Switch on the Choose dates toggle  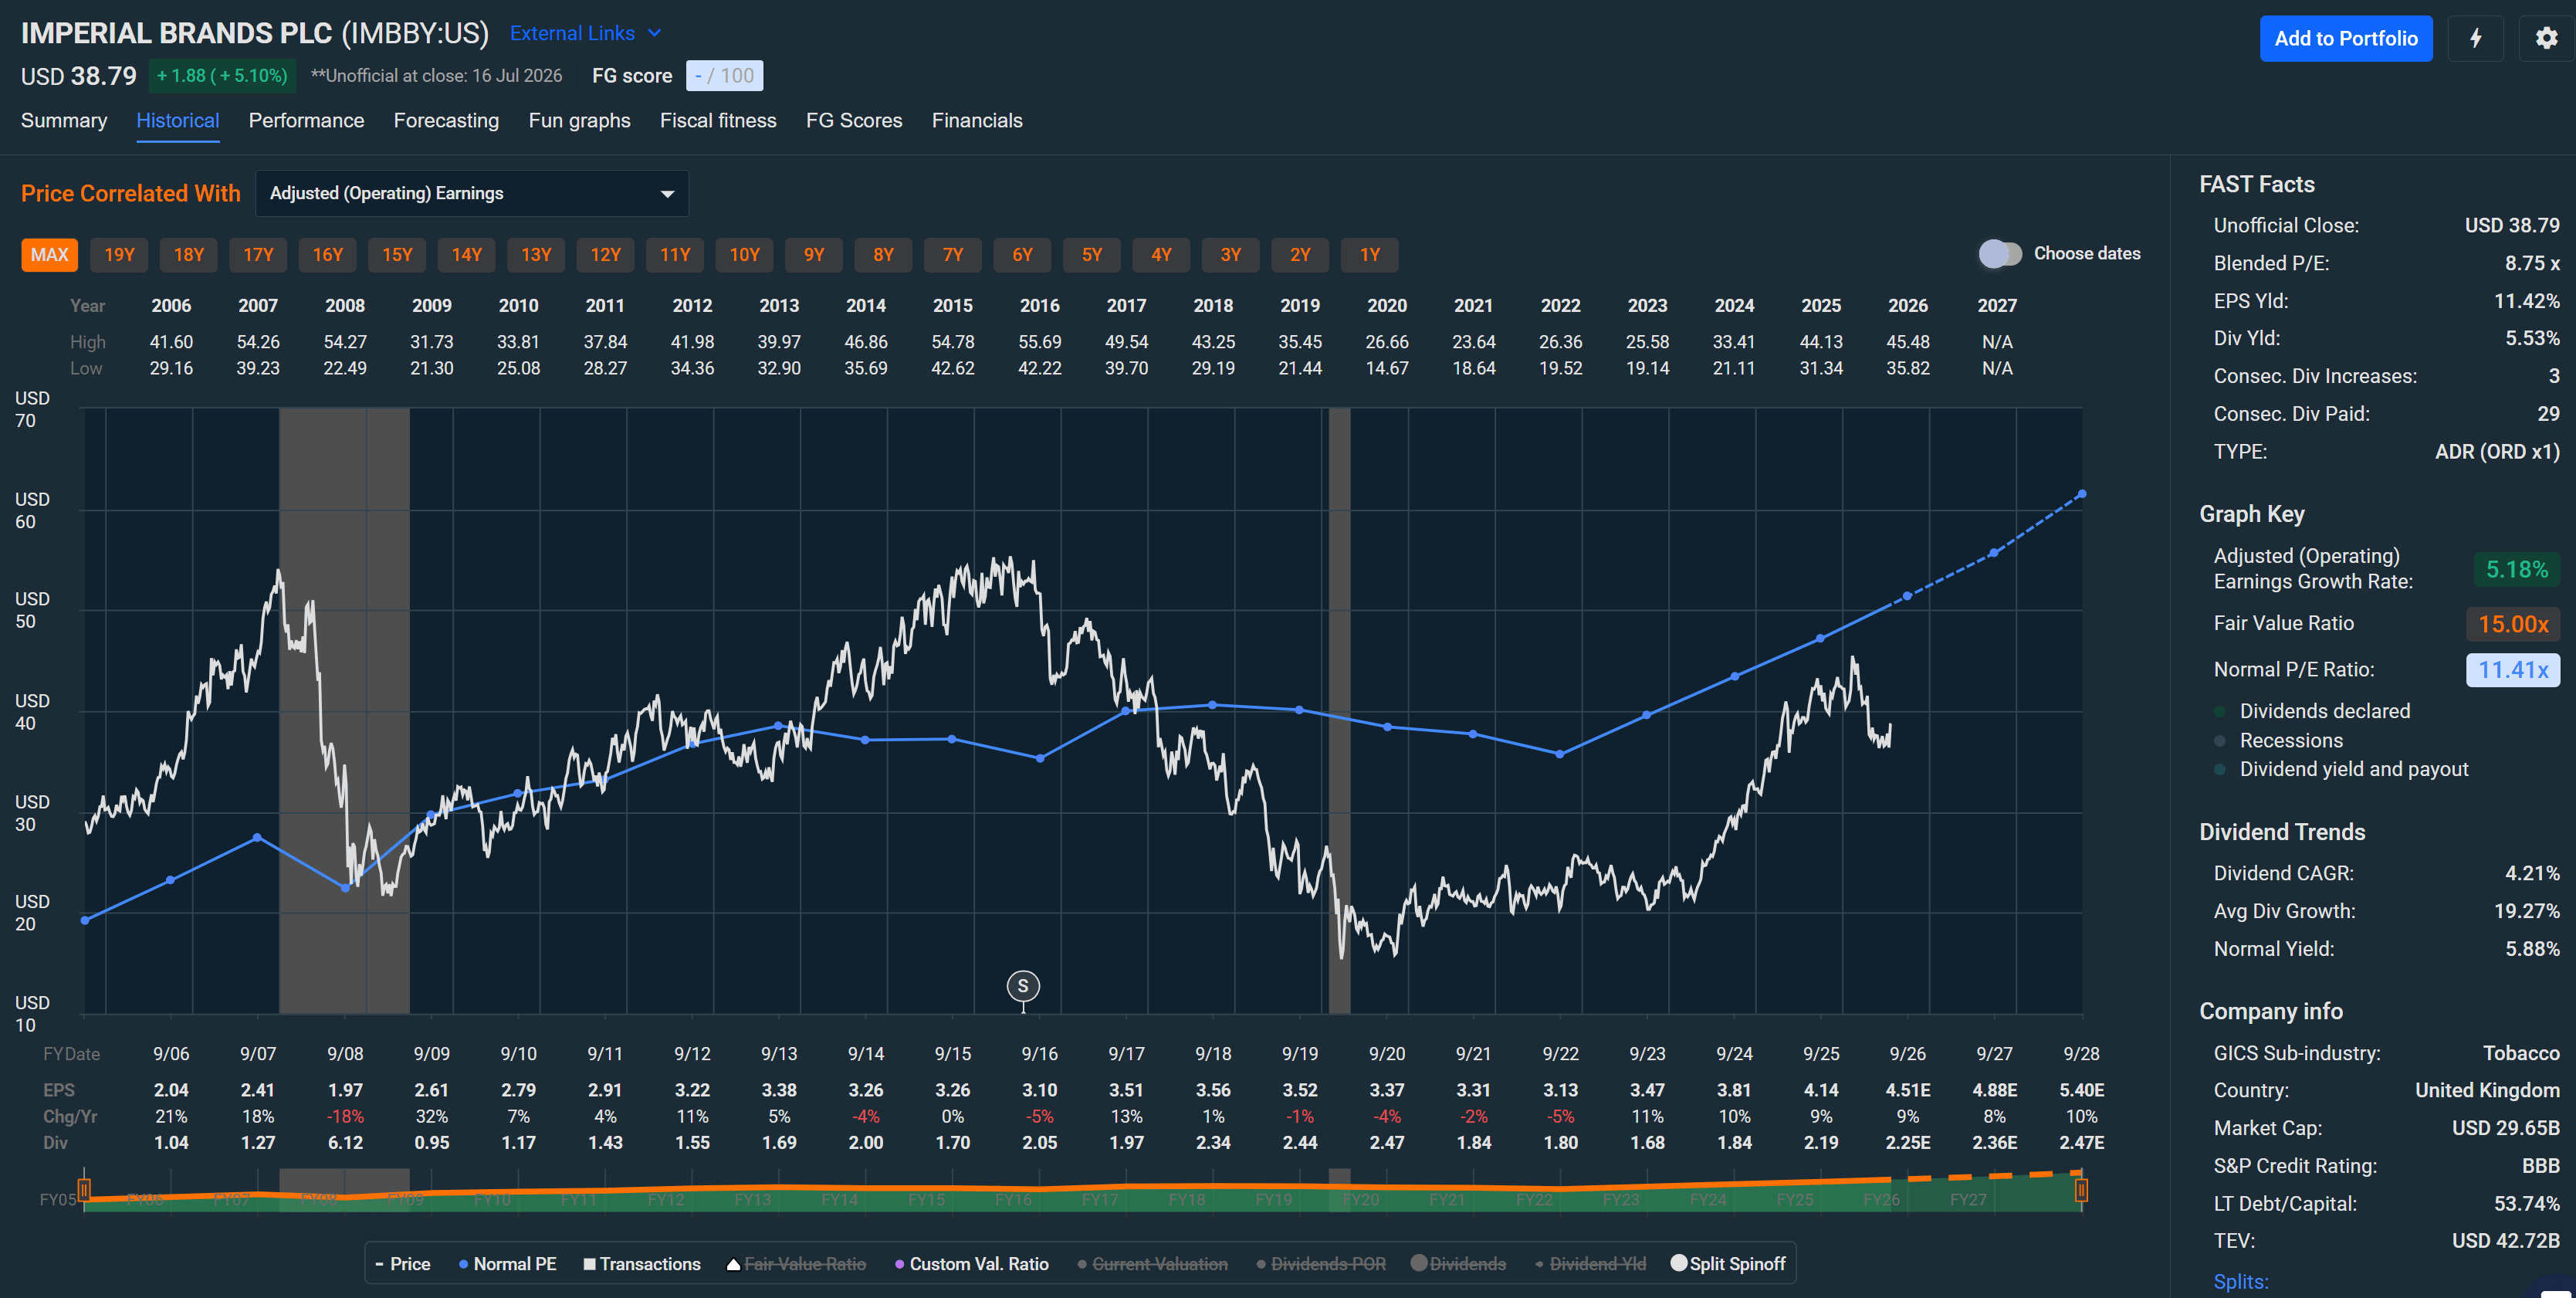coord(2000,254)
